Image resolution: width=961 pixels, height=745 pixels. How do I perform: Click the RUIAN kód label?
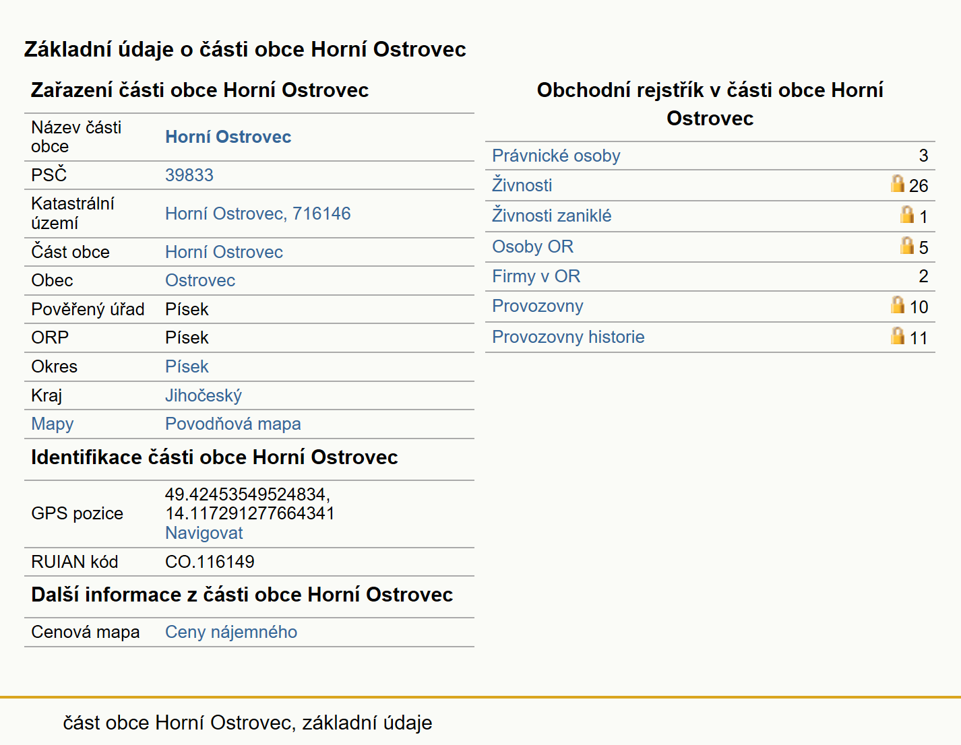[75, 562]
